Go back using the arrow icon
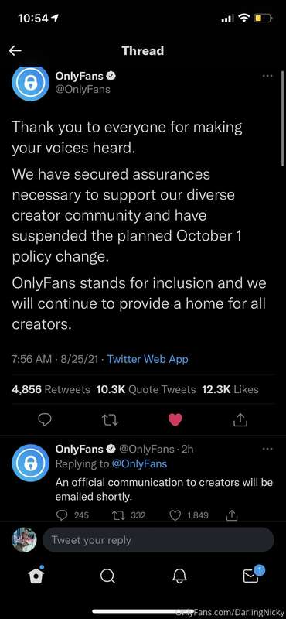The width and height of the screenshot is (286, 619). point(15,50)
